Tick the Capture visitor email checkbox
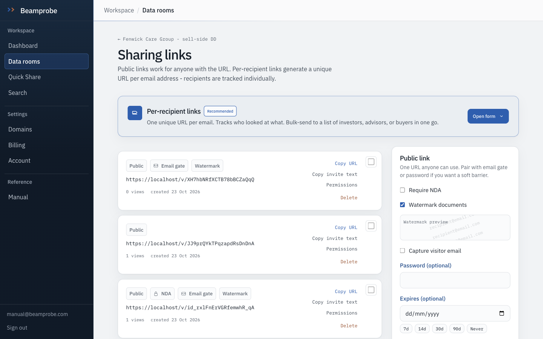Screen dimensions: 543x339 tap(402, 251)
